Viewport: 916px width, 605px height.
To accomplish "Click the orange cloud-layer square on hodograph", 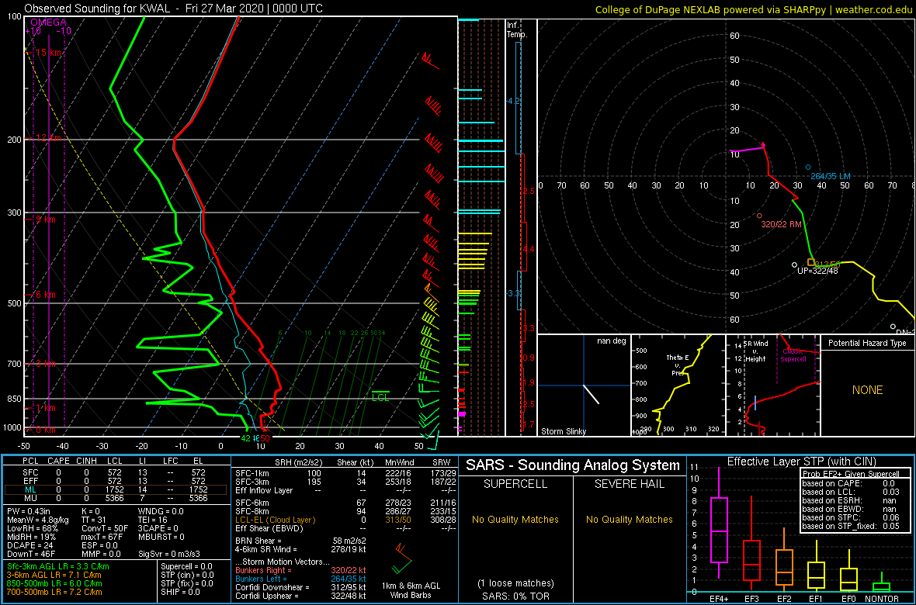I will click(811, 262).
